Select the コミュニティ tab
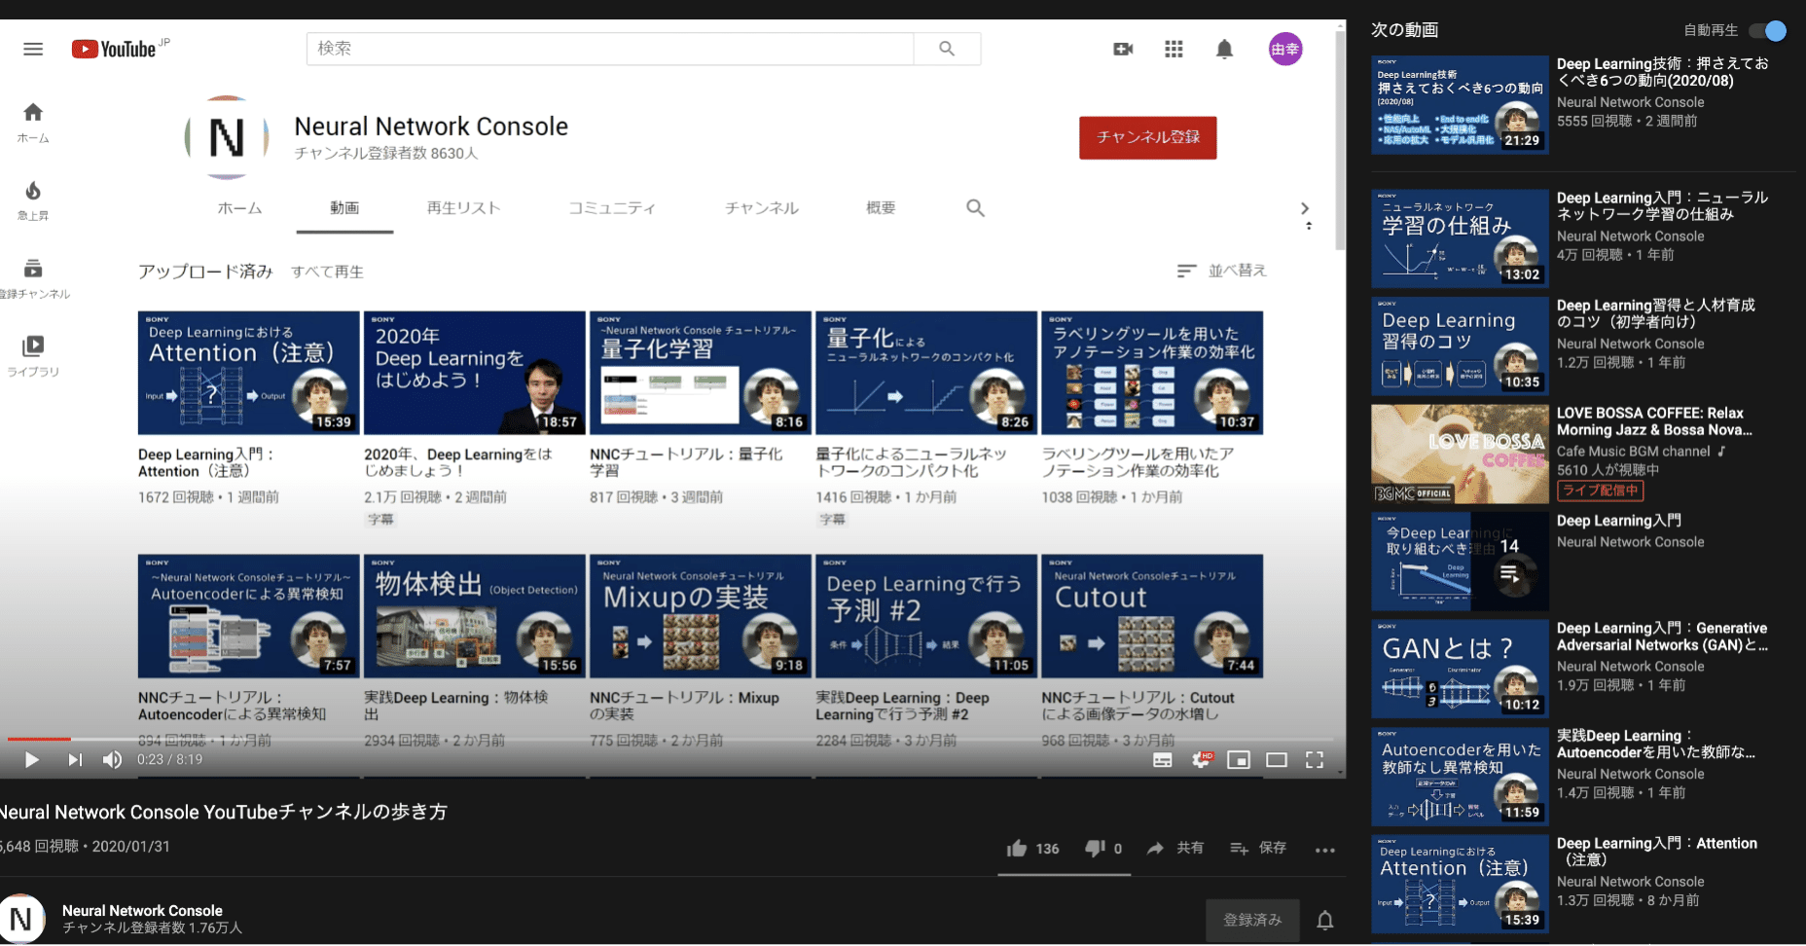Viewport: 1806px width, 946px height. click(x=612, y=207)
